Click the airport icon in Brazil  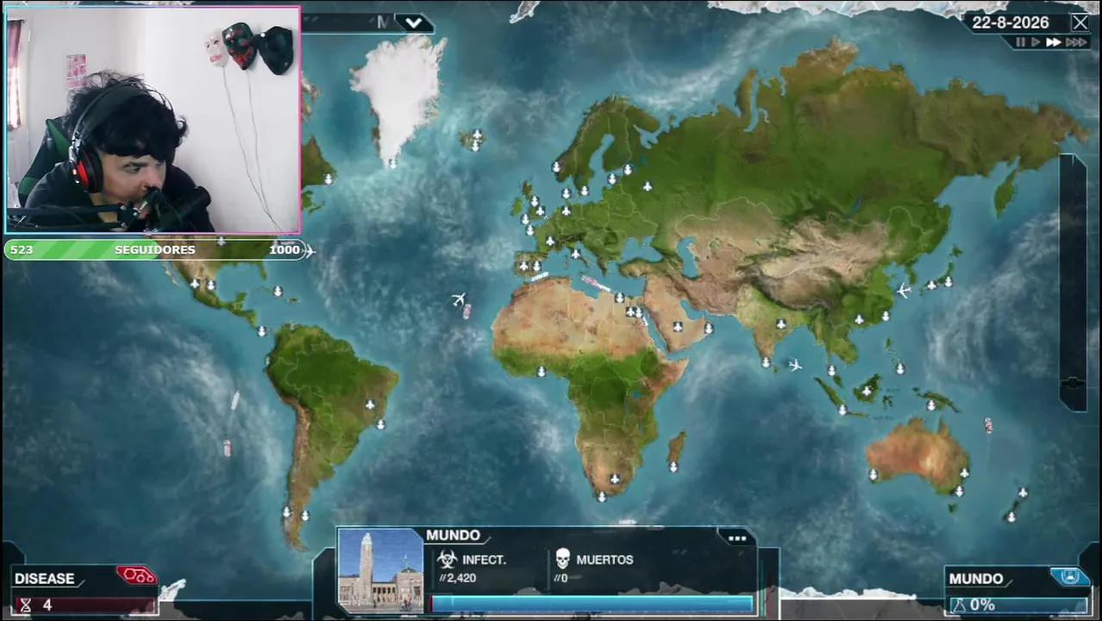(370, 405)
